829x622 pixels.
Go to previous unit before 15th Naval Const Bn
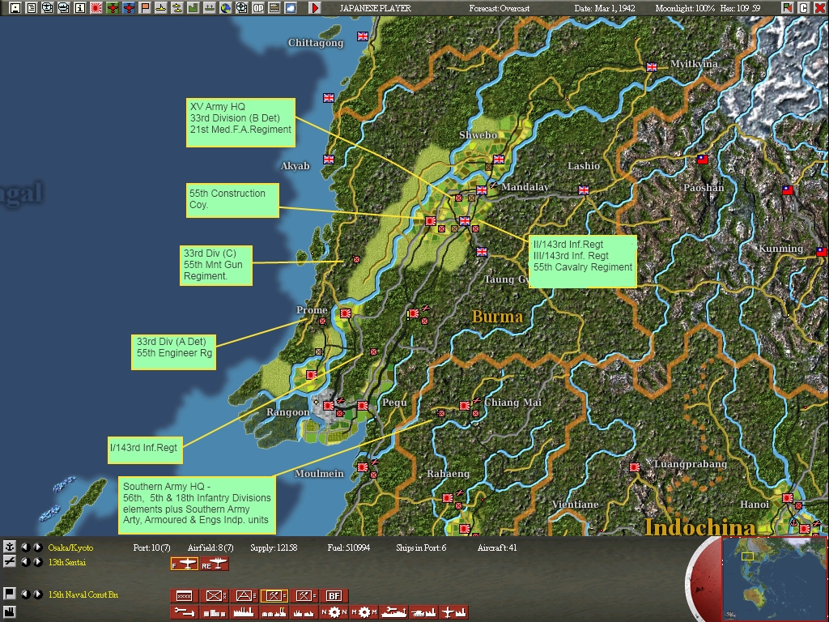[x=25, y=594]
